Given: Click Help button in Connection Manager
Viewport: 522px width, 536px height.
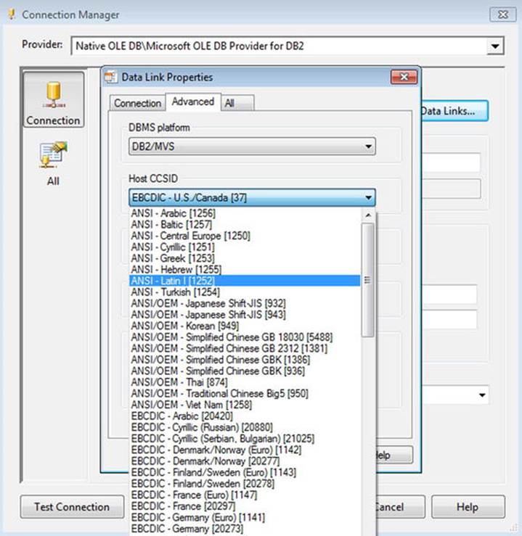Looking at the screenshot, I should pyautogui.click(x=468, y=506).
